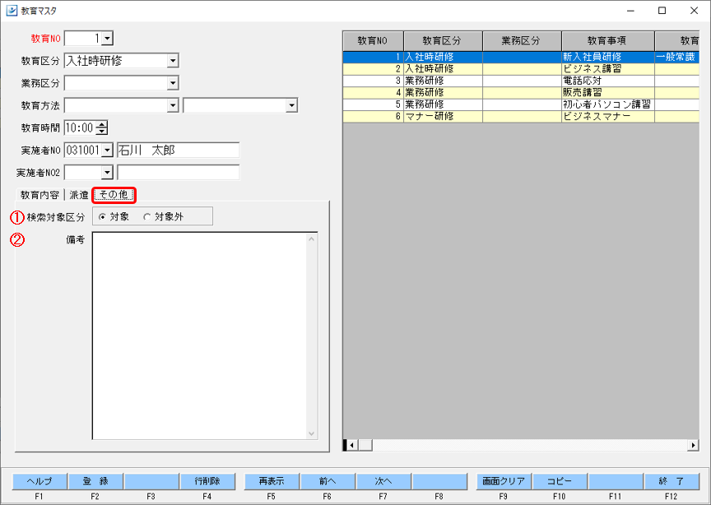Click the 入社時研修 cell in row 2
This screenshot has height=505, width=711.
click(443, 69)
